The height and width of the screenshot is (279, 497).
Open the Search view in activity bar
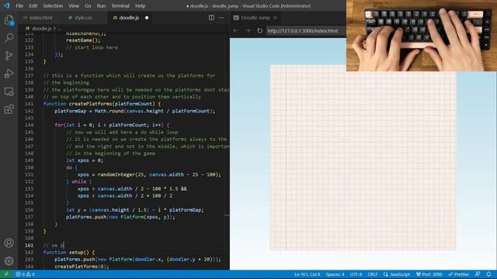tap(9, 38)
